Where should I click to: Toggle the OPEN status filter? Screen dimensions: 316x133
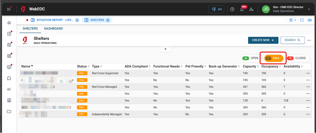click(251, 58)
